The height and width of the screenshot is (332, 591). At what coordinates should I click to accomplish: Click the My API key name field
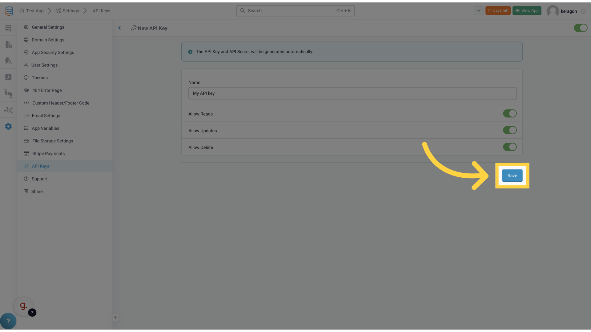[x=352, y=93]
